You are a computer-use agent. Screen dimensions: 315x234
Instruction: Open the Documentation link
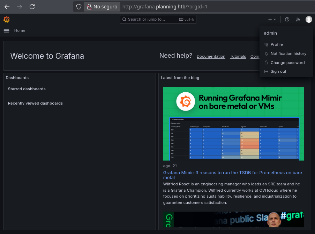pos(211,56)
